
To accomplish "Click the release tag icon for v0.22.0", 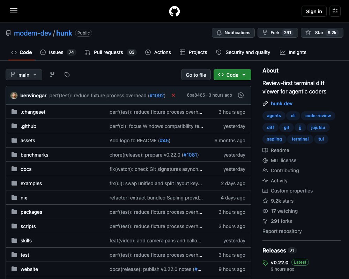I will [265, 263].
